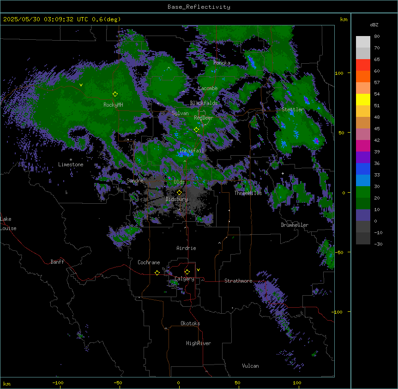The image size is (398, 389).
Task: Click the Limestone label
Action: tap(71, 164)
